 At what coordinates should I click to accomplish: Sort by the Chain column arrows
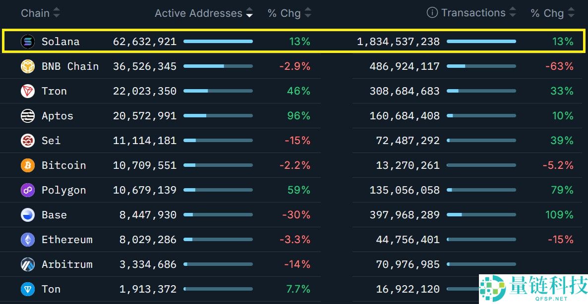tap(57, 13)
